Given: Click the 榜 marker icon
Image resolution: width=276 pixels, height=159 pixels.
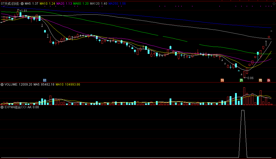Looking at the screenshot, I should 260,80.
